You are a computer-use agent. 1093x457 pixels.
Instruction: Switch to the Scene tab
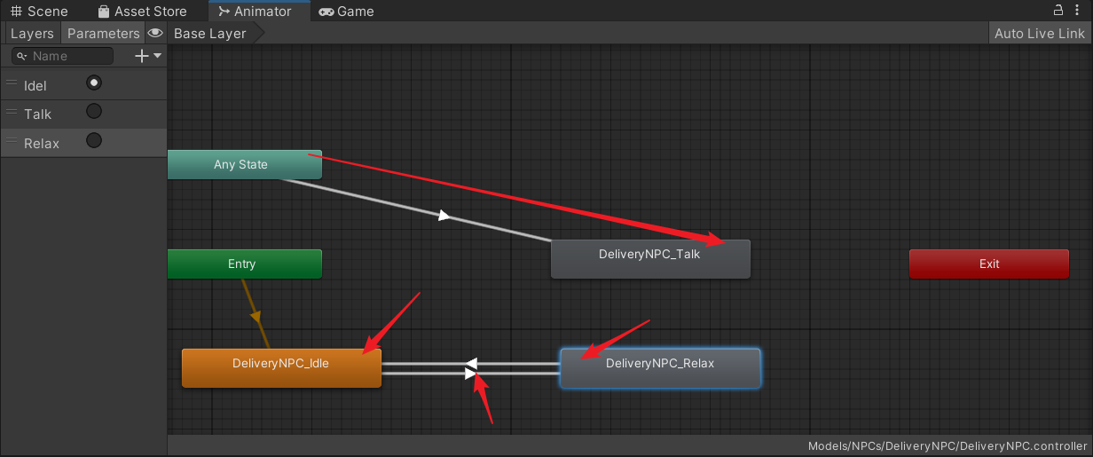(x=39, y=12)
